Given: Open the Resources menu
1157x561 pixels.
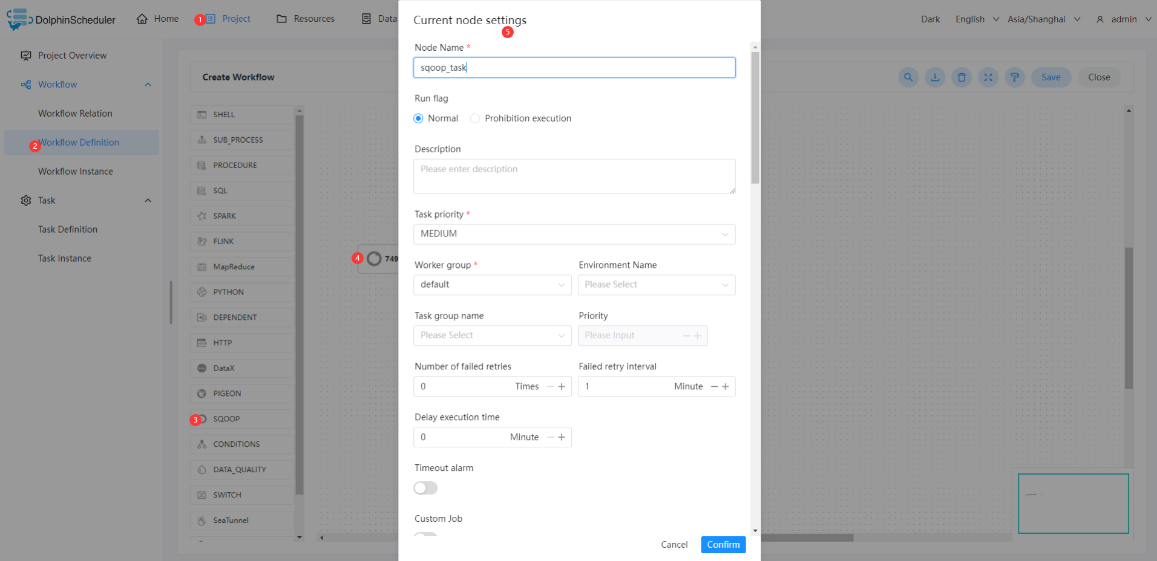Looking at the screenshot, I should [x=306, y=19].
